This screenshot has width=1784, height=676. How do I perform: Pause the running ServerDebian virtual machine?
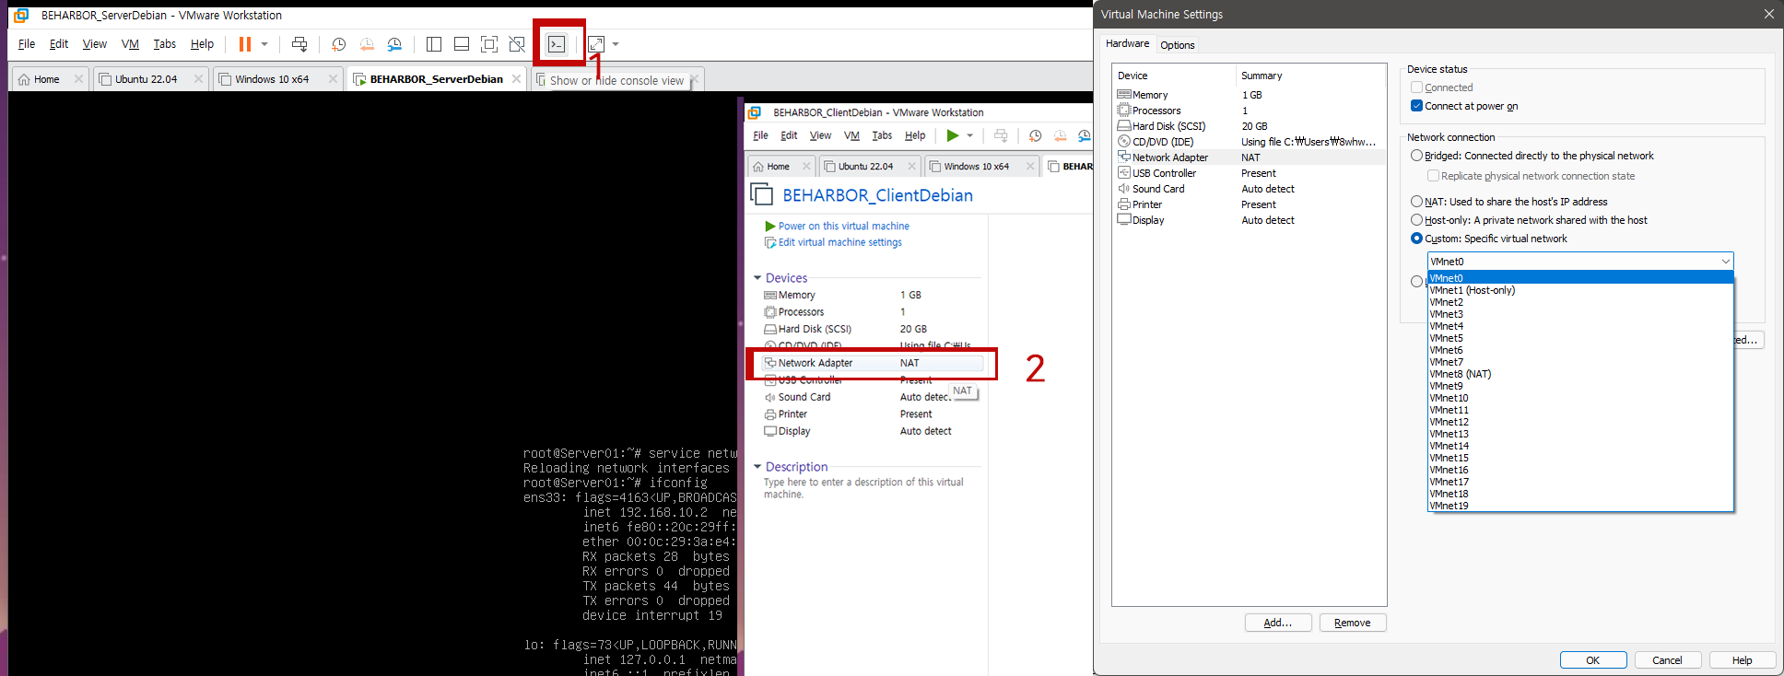(245, 44)
